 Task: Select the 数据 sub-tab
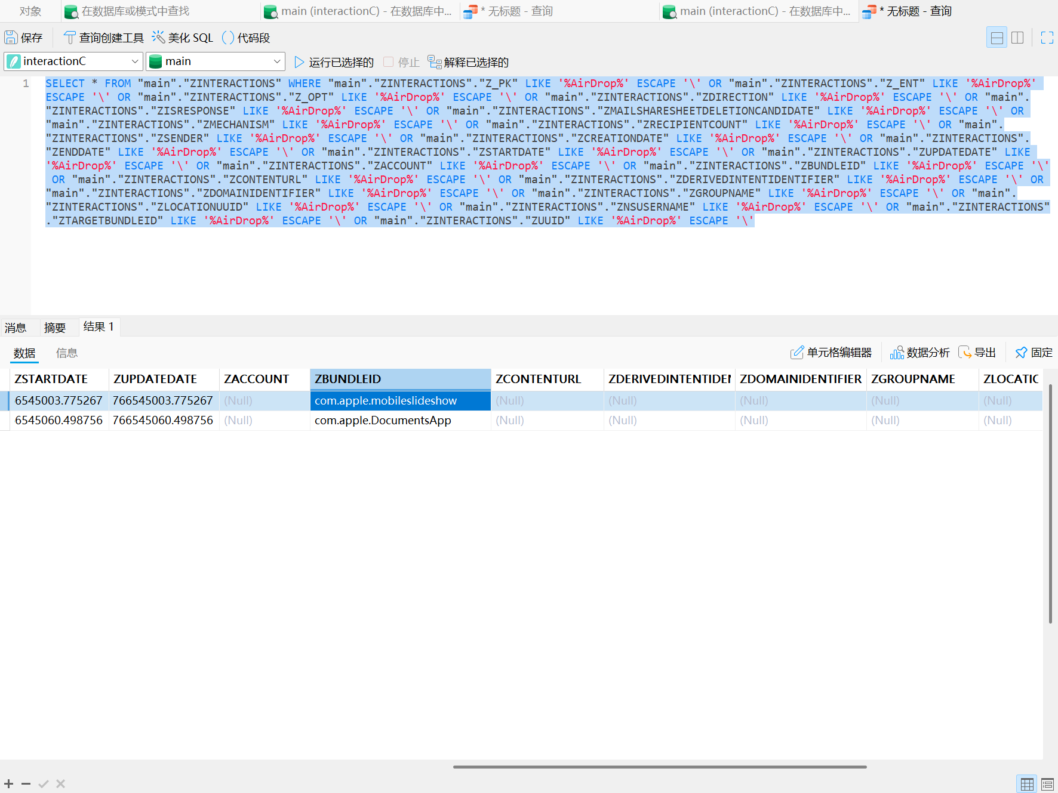tap(24, 353)
